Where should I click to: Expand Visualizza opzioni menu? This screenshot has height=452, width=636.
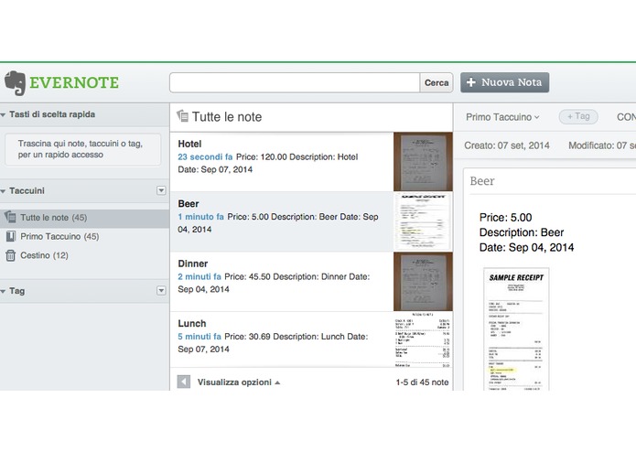coord(239,382)
